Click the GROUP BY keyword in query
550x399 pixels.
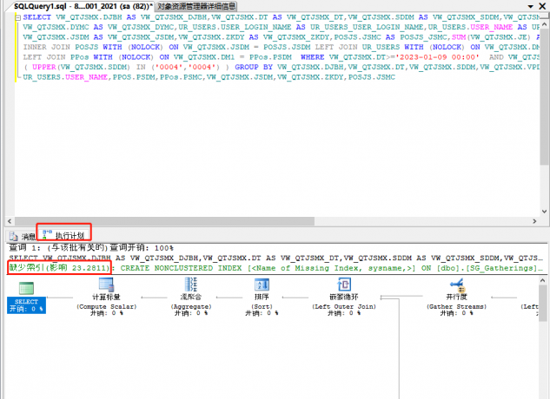254,67
